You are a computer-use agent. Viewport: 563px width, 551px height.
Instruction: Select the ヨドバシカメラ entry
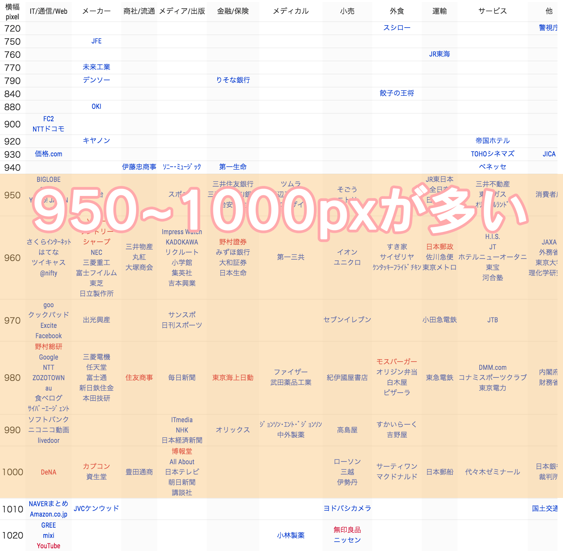coord(347,509)
